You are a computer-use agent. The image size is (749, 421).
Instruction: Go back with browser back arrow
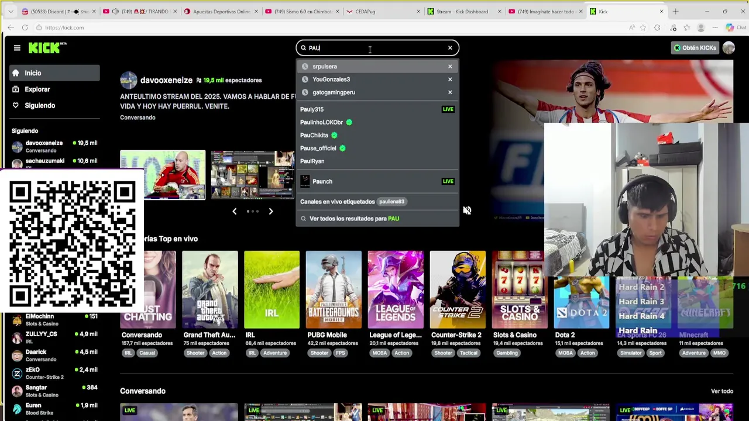[x=11, y=27]
